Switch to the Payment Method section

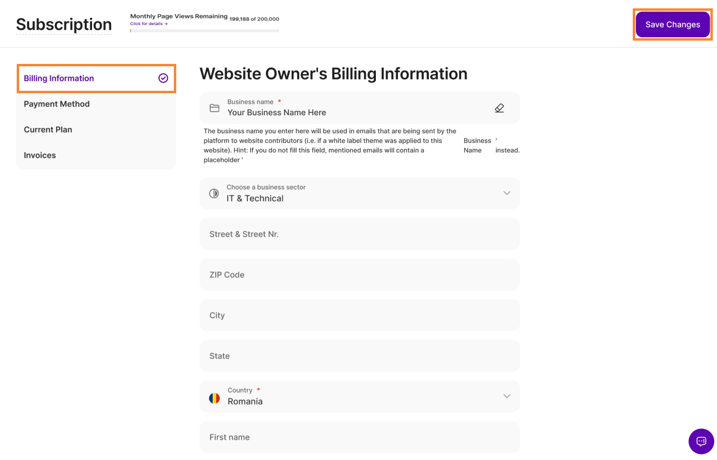(57, 104)
